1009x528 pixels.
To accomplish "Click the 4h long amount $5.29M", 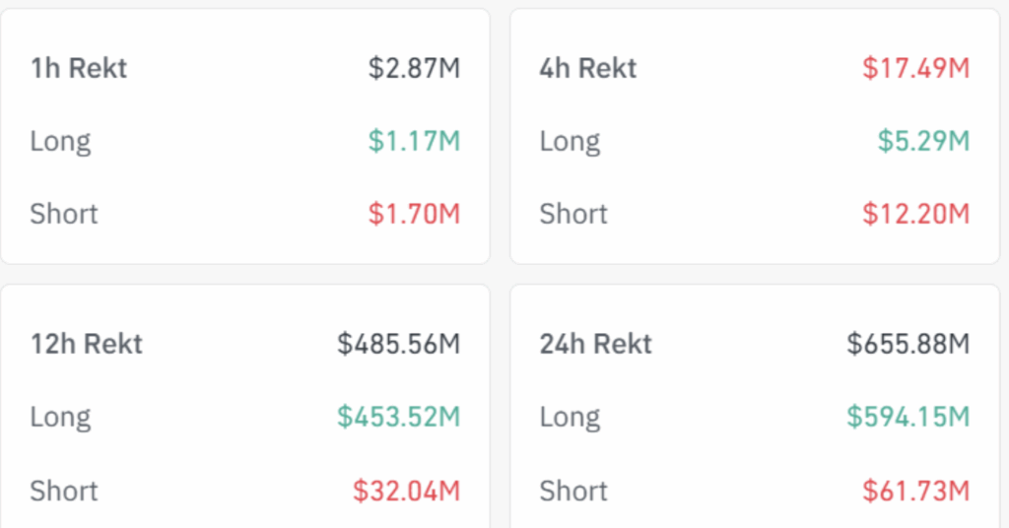I will coord(923,142).
